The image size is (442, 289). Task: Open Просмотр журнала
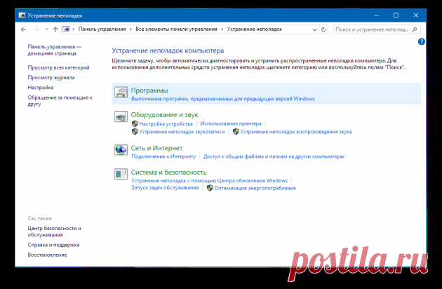(x=51, y=77)
